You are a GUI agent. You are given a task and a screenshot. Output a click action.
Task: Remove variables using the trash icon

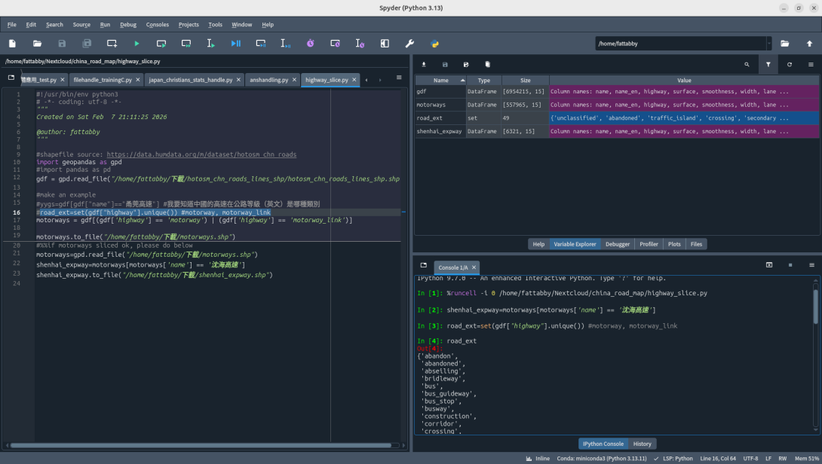[486, 65]
